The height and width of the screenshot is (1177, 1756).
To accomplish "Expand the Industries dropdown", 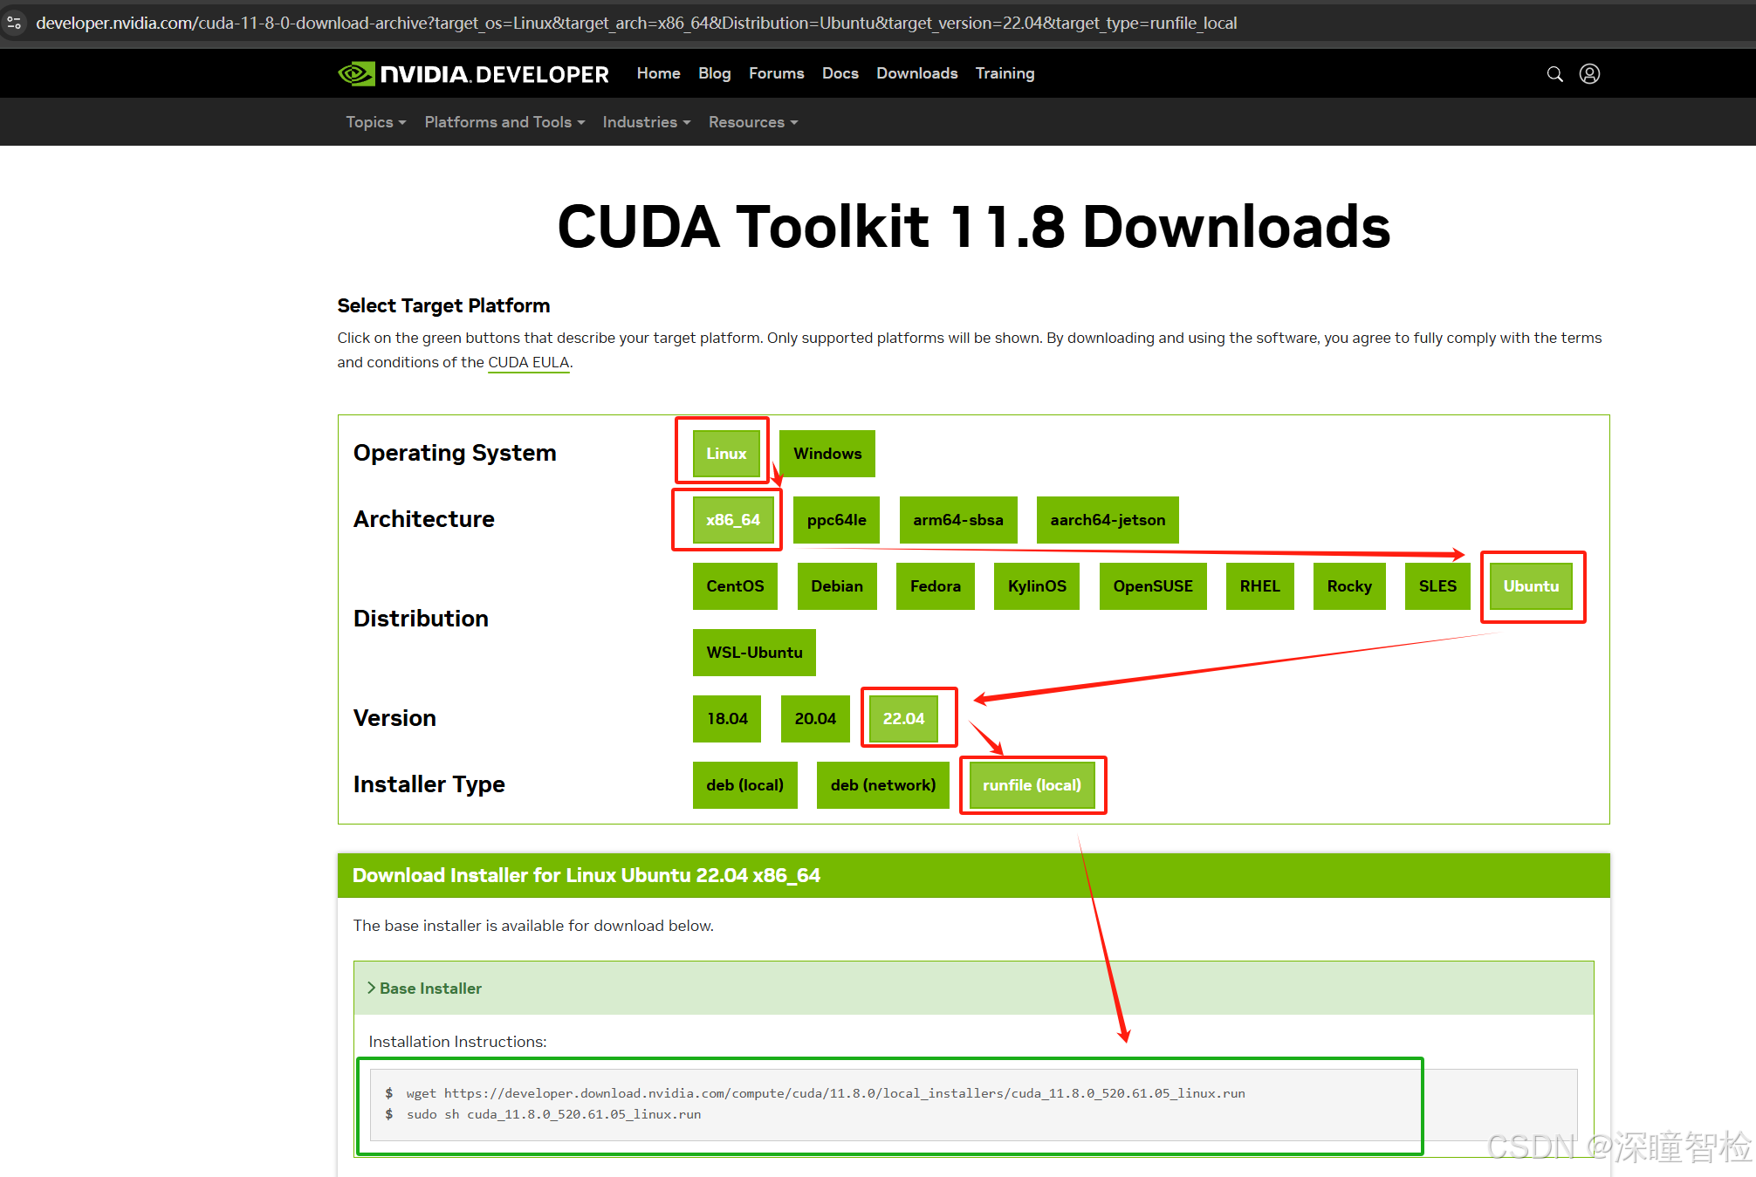I will pyautogui.click(x=646, y=122).
